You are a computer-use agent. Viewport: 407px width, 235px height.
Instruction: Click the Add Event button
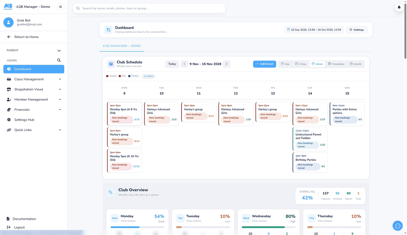[x=265, y=64]
